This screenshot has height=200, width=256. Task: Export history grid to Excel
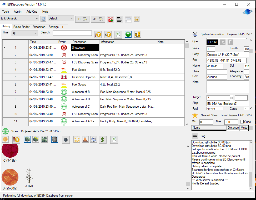pos(118,34)
